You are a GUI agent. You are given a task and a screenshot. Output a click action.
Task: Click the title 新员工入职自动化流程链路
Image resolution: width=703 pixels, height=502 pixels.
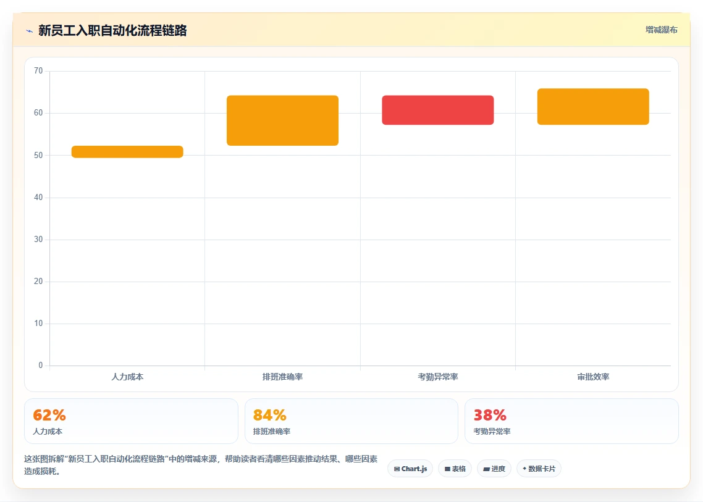(x=112, y=30)
